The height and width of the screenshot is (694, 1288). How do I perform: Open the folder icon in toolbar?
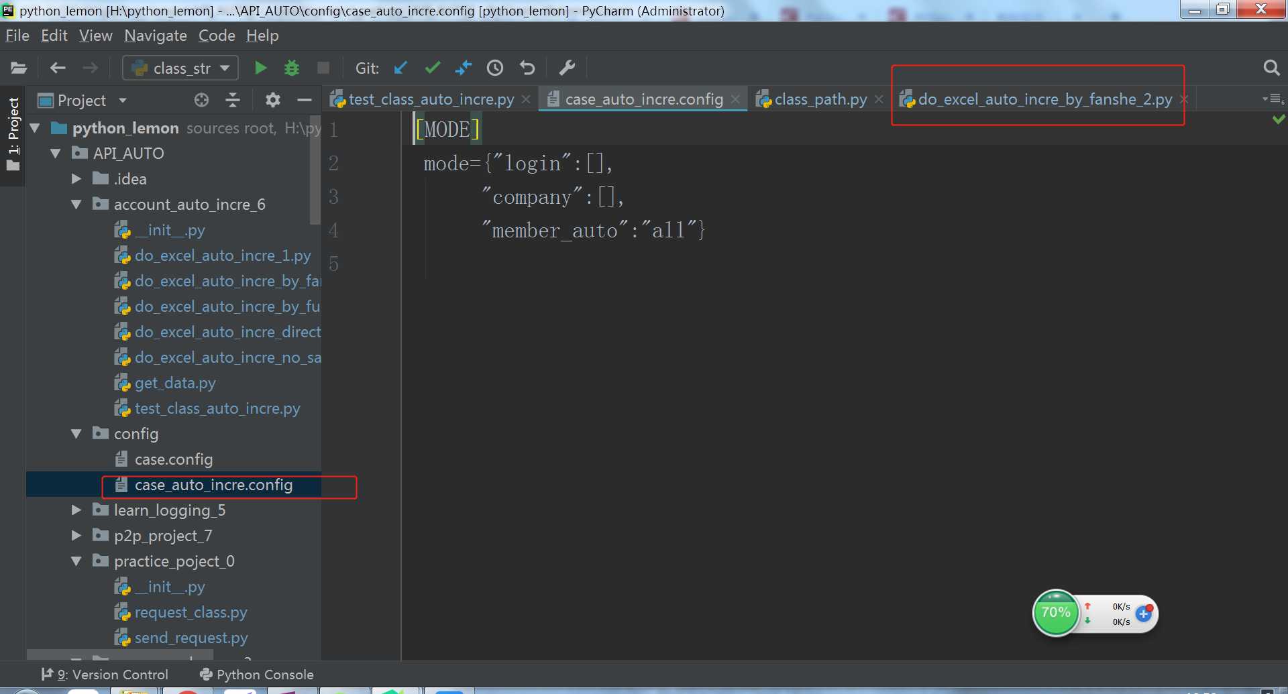point(19,68)
